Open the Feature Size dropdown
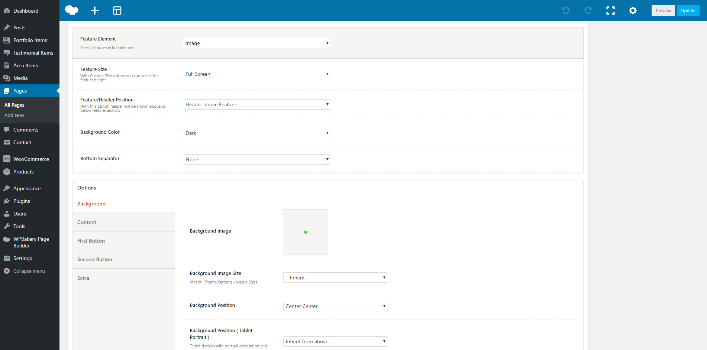707x350 pixels. tap(257, 74)
